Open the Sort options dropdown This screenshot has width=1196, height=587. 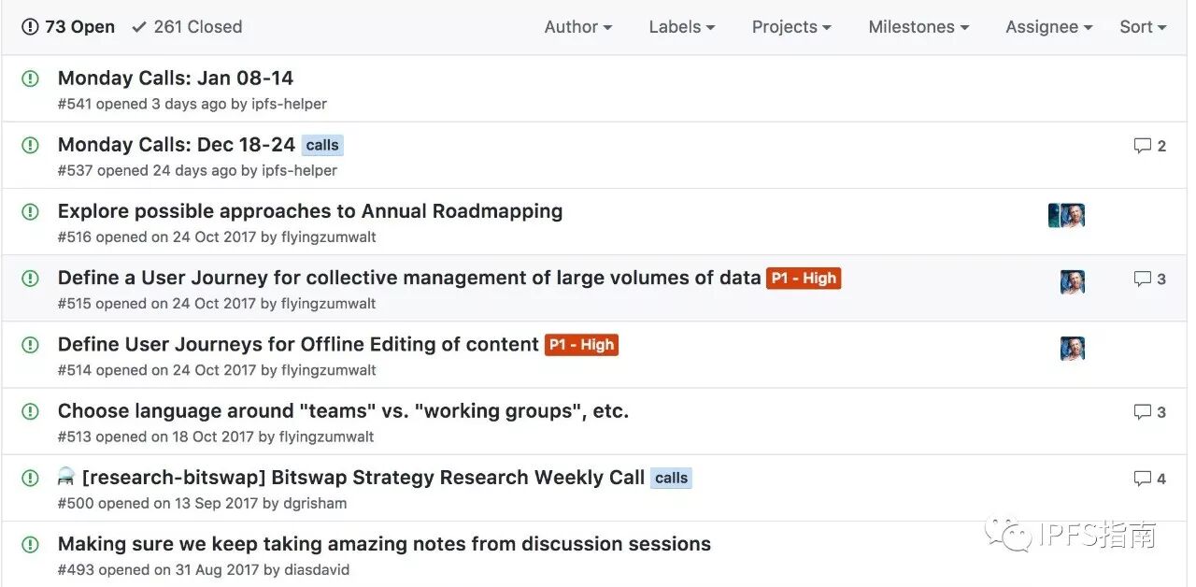click(1142, 27)
